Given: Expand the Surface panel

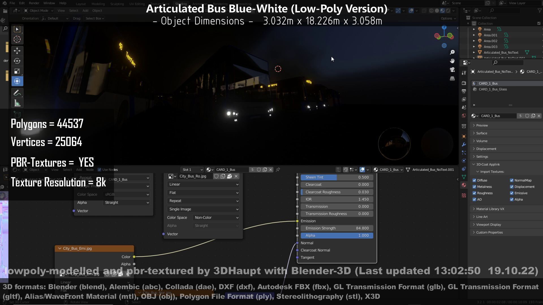Looking at the screenshot, I should 506,133.
